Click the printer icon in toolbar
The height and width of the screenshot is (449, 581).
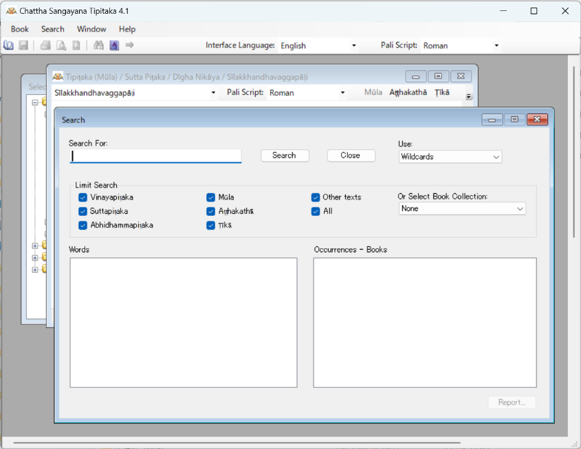click(45, 45)
